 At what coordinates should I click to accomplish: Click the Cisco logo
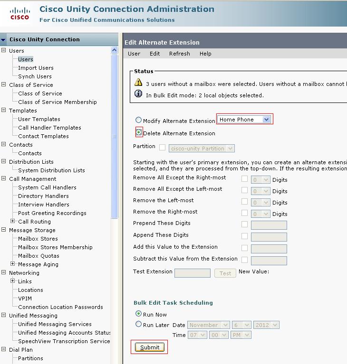pos(20,13)
